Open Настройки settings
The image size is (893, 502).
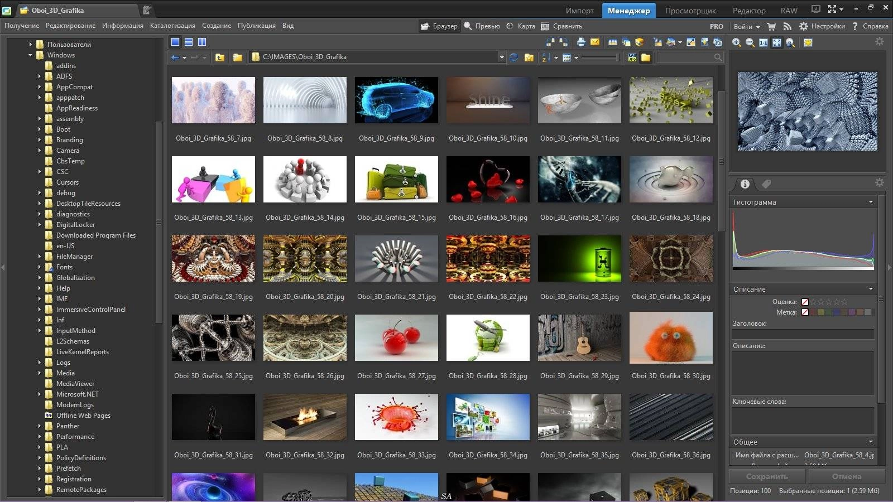pyautogui.click(x=822, y=26)
